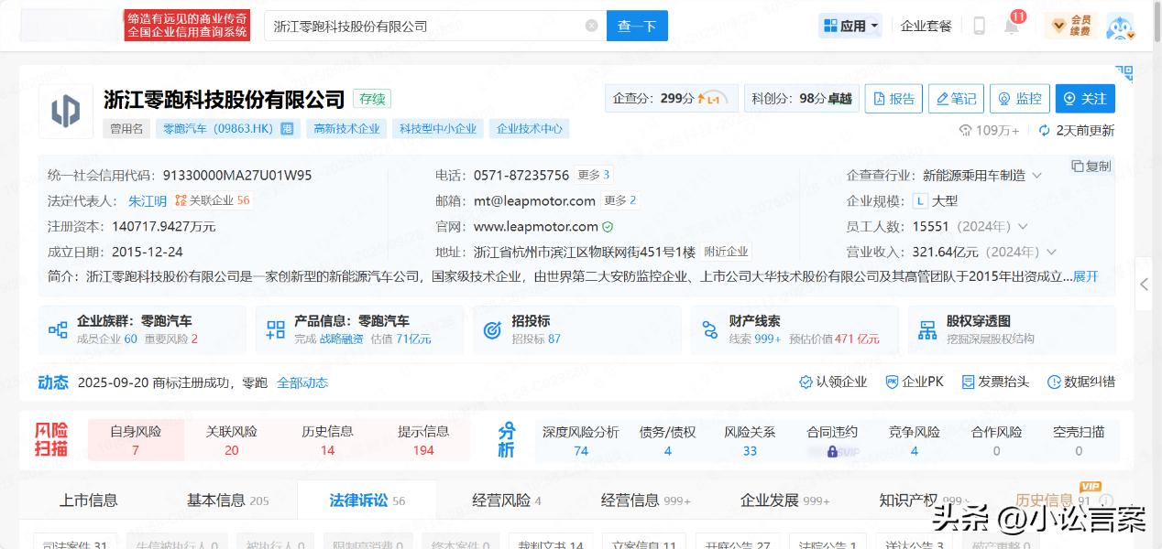Screen dimensions: 1162x549
Task: Click the 会员续费 VIP badge
Action: (1070, 26)
